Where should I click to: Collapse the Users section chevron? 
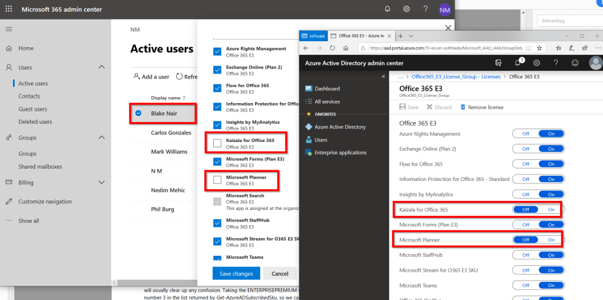coord(101,67)
